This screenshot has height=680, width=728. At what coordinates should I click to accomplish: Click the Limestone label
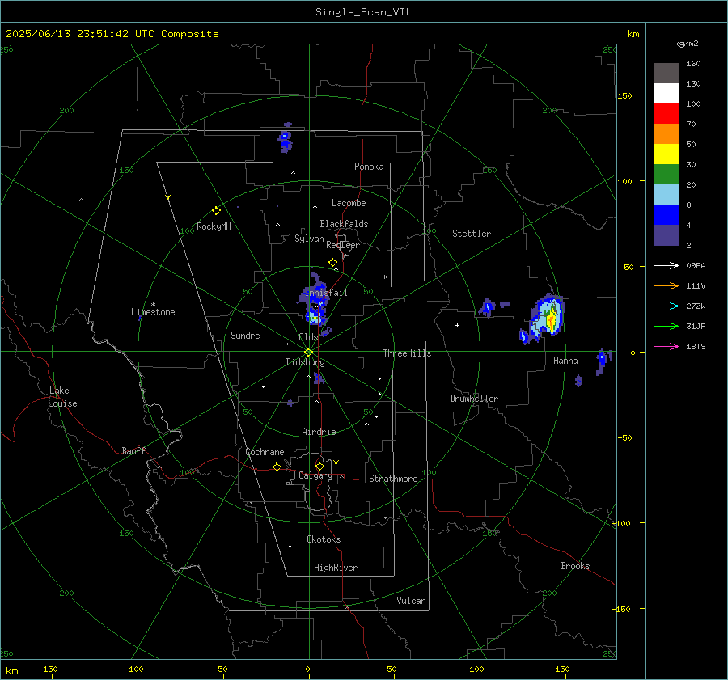[153, 312]
